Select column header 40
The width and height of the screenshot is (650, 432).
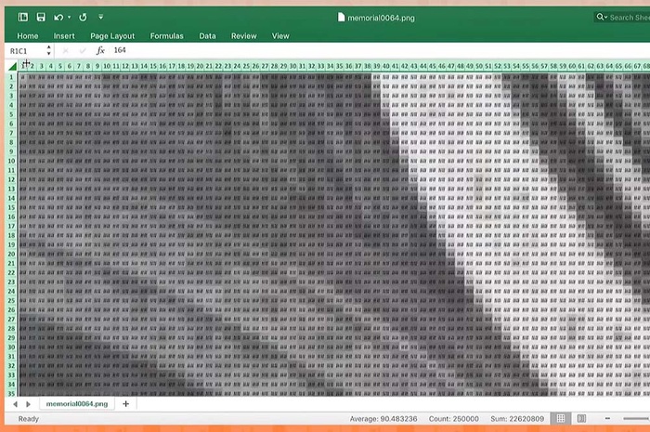click(x=386, y=66)
